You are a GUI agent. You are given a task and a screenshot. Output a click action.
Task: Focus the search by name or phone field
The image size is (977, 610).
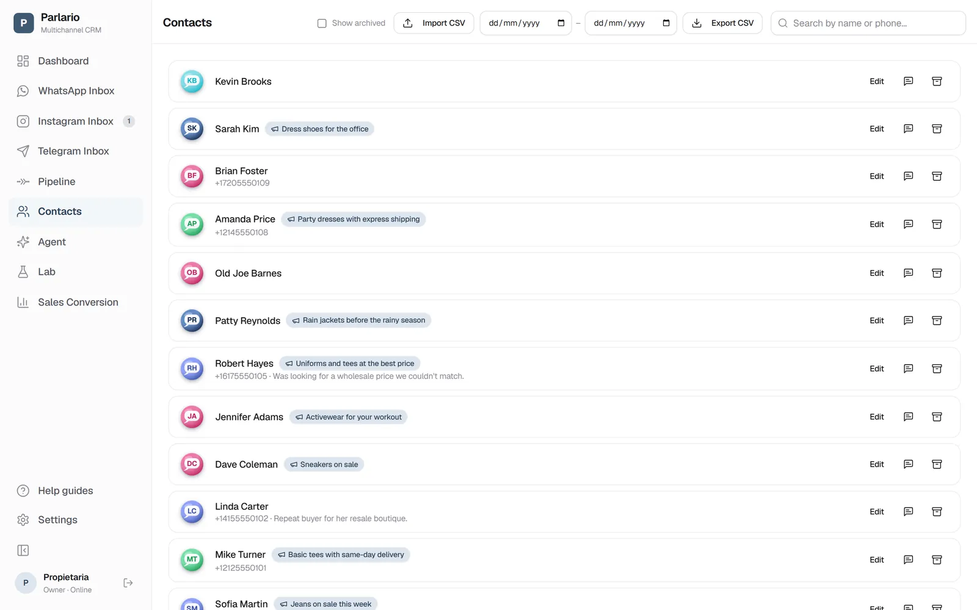coord(868,23)
